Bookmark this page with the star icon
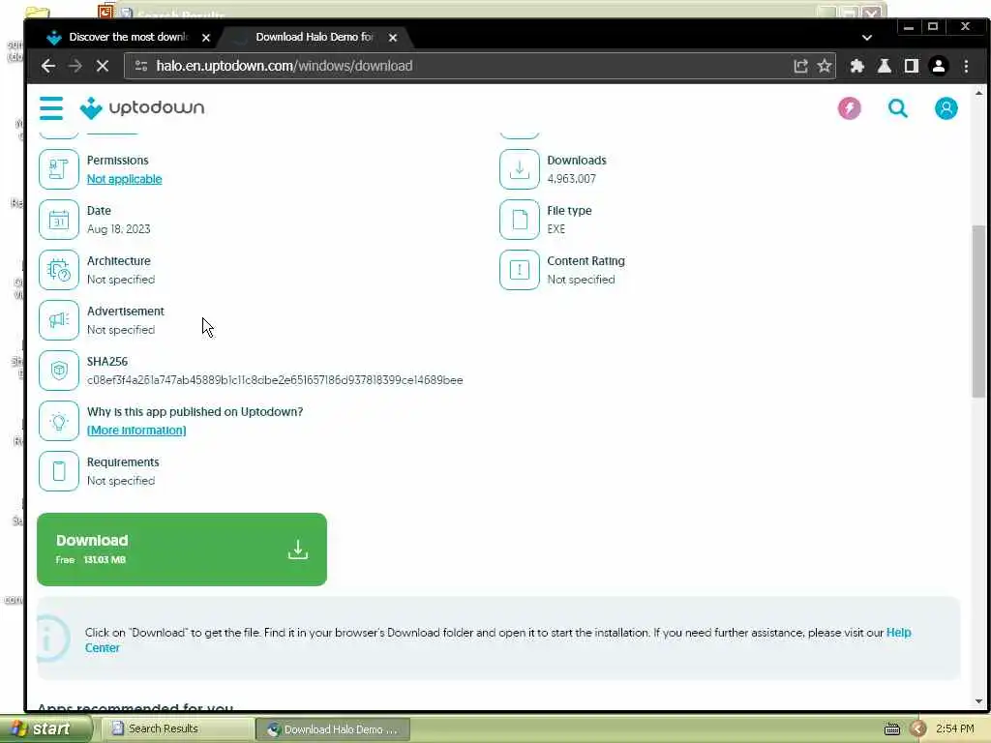This screenshot has height=743, width=991. coord(825,66)
